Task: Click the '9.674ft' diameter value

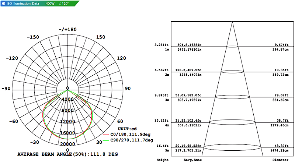Action: coord(281,45)
